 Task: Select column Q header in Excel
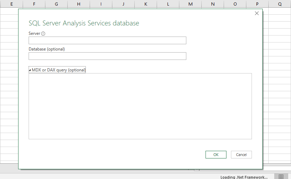280,4
